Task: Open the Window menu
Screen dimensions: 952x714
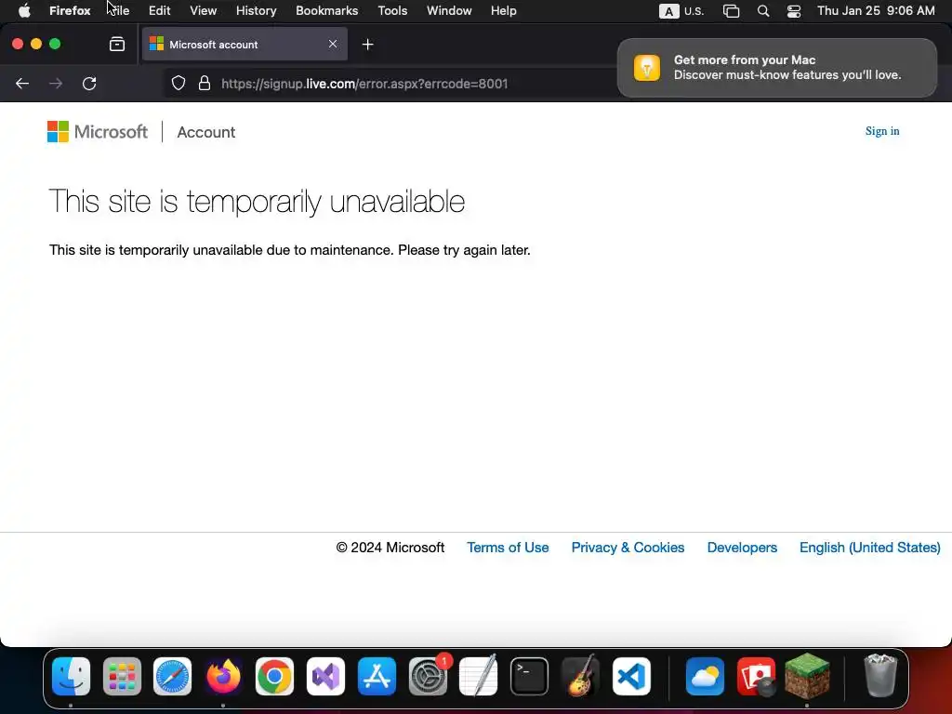Action: tap(449, 11)
